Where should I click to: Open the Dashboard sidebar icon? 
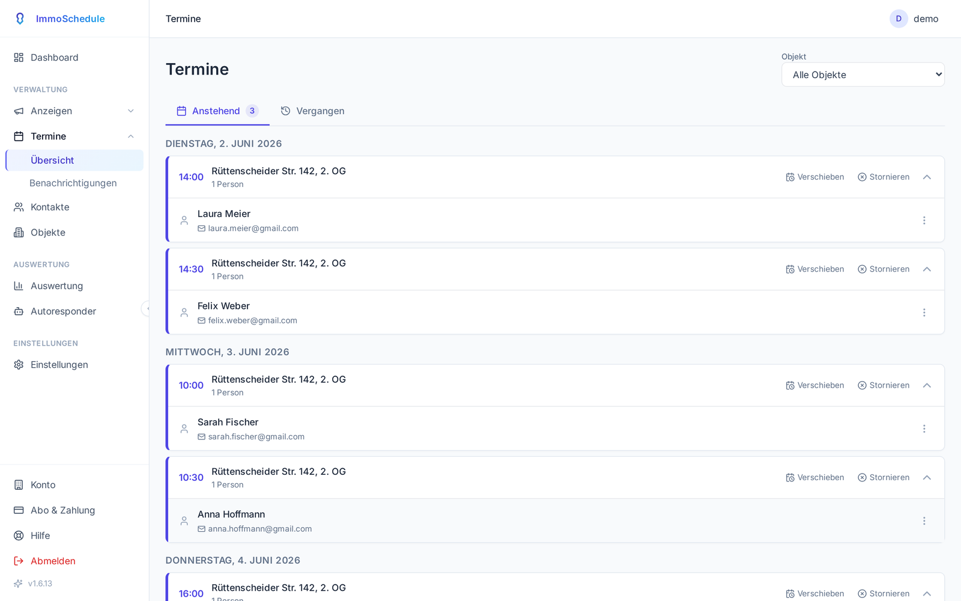click(x=19, y=58)
